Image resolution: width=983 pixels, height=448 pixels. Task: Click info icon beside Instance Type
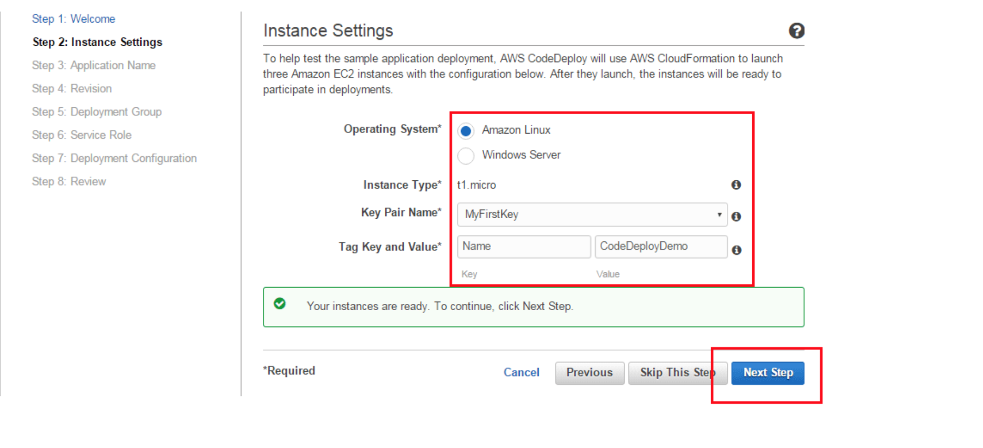[736, 185]
